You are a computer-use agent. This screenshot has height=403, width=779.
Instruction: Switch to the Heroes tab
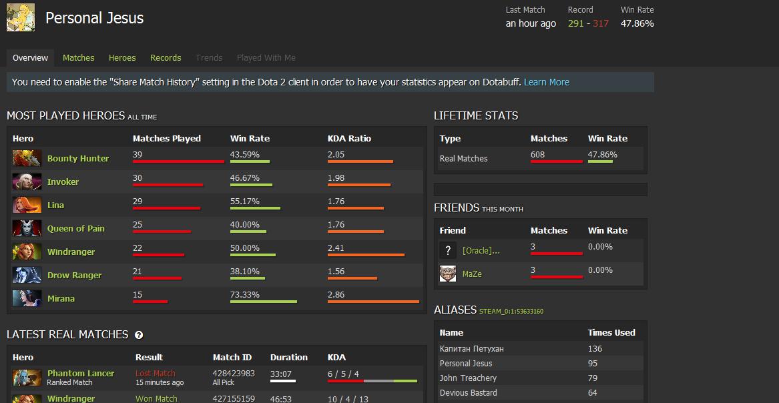pyautogui.click(x=122, y=57)
